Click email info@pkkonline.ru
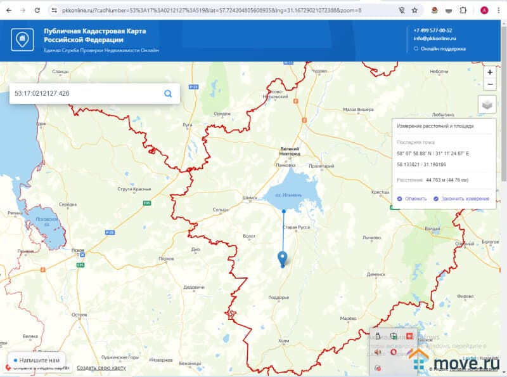 point(435,38)
